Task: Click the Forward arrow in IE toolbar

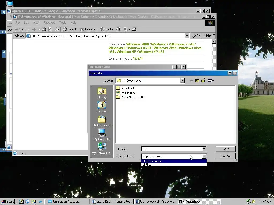Action: click(x=34, y=29)
